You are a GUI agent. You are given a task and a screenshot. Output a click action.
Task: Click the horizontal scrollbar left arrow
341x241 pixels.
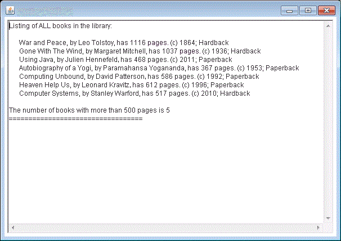(12, 227)
